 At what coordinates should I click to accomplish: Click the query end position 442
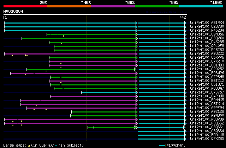pyautogui.click(x=183, y=17)
